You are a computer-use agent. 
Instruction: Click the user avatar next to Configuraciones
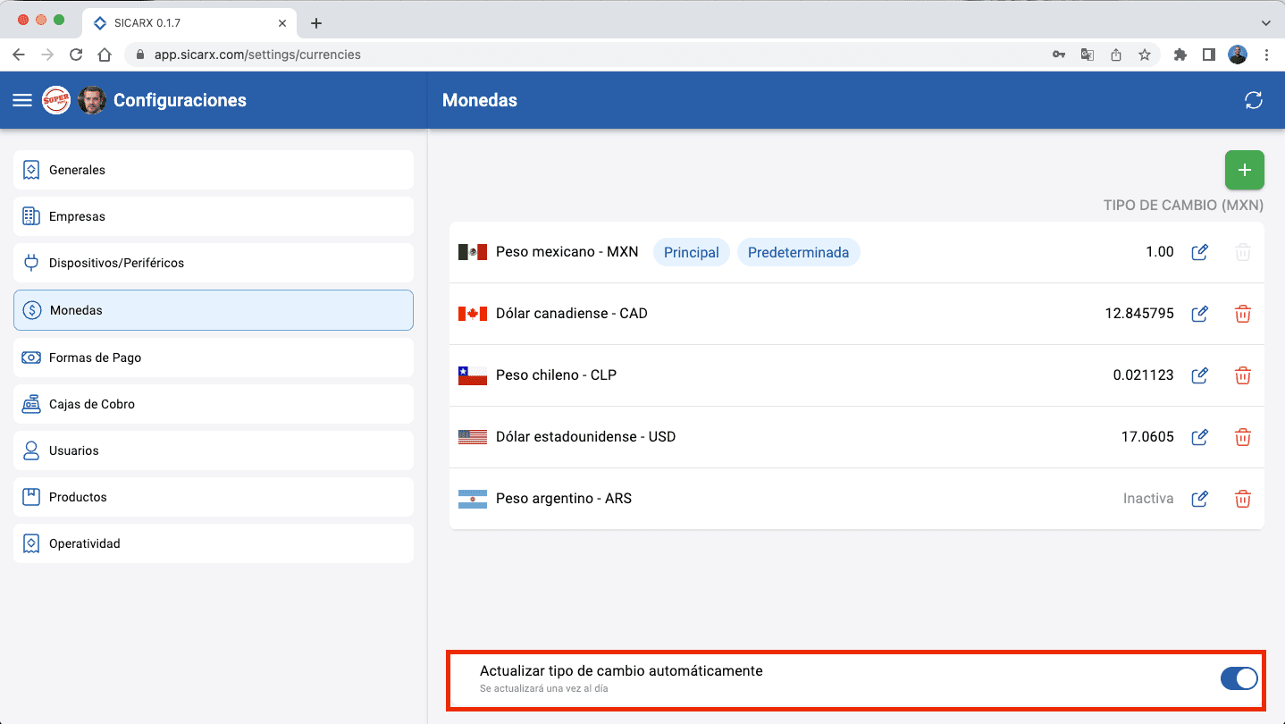tap(92, 100)
